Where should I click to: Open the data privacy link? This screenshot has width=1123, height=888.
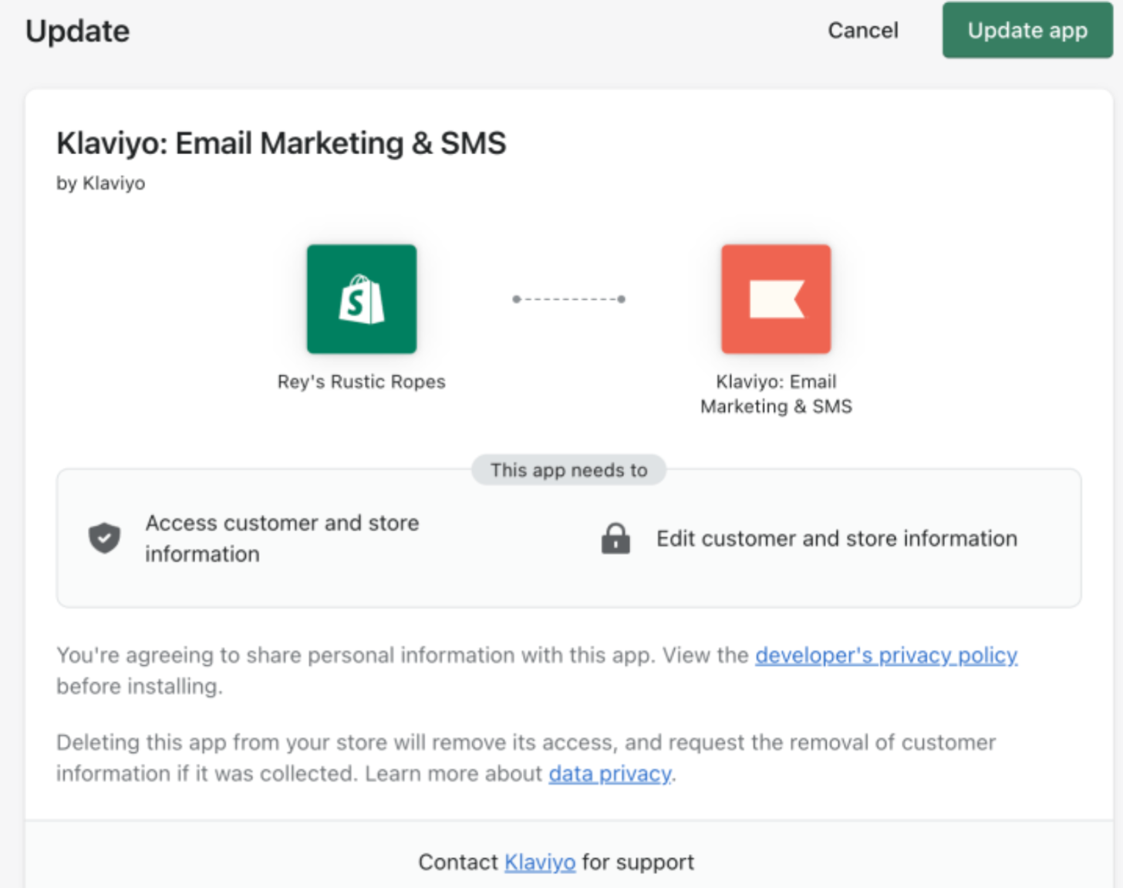pos(609,774)
